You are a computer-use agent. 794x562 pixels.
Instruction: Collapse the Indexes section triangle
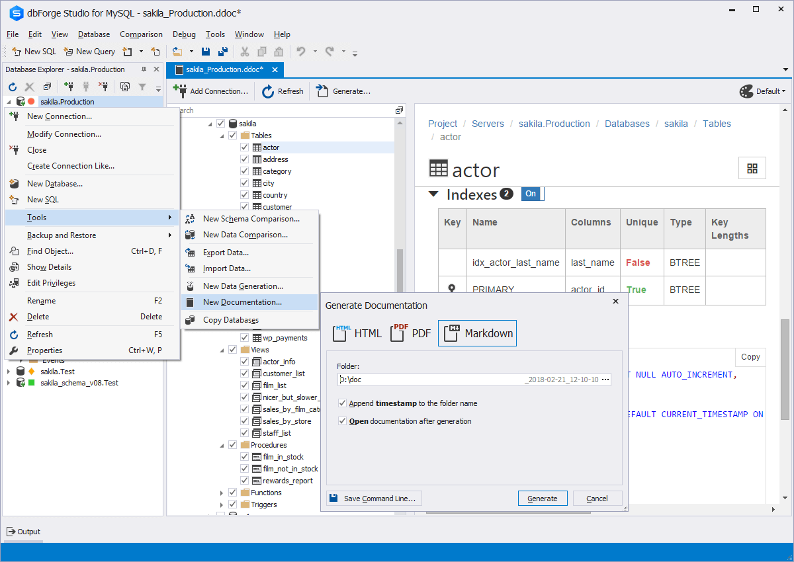coord(433,194)
